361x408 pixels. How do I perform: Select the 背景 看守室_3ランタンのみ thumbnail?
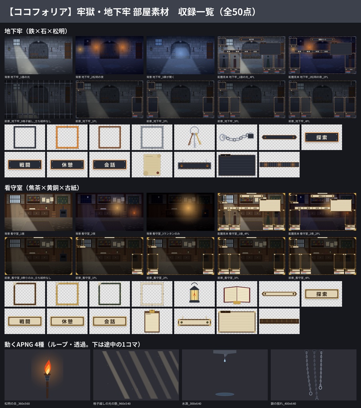180,212
